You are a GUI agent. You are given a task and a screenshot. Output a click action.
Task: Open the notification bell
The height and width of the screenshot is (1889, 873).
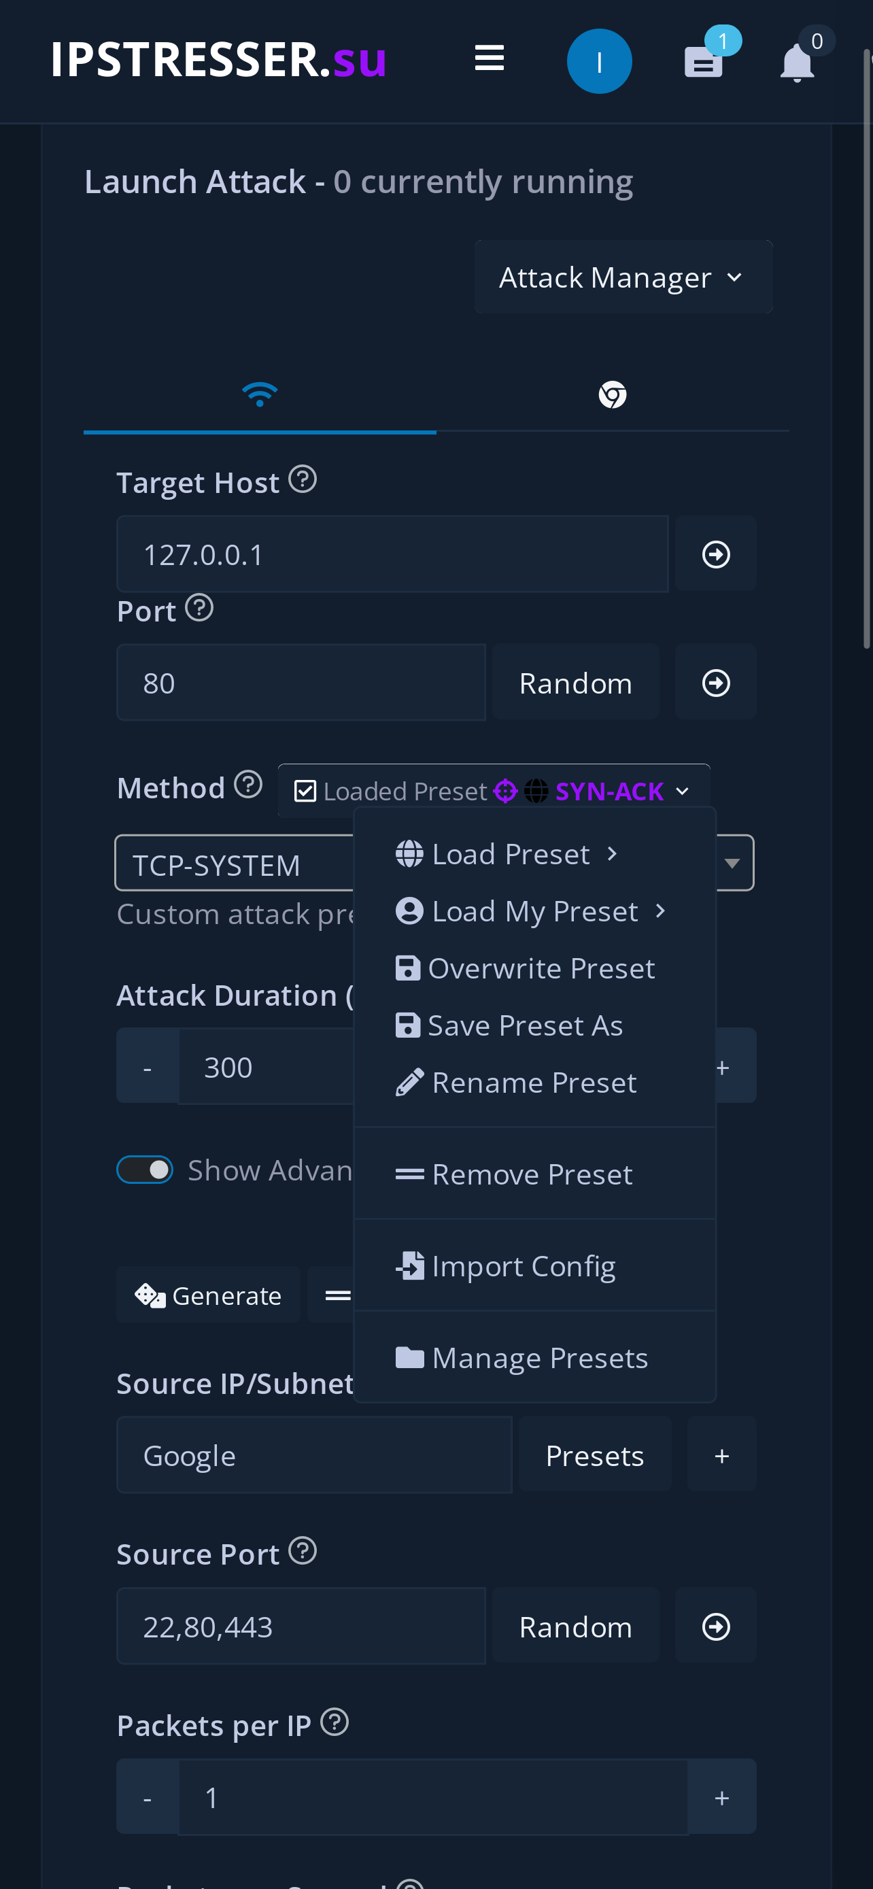coord(798,65)
